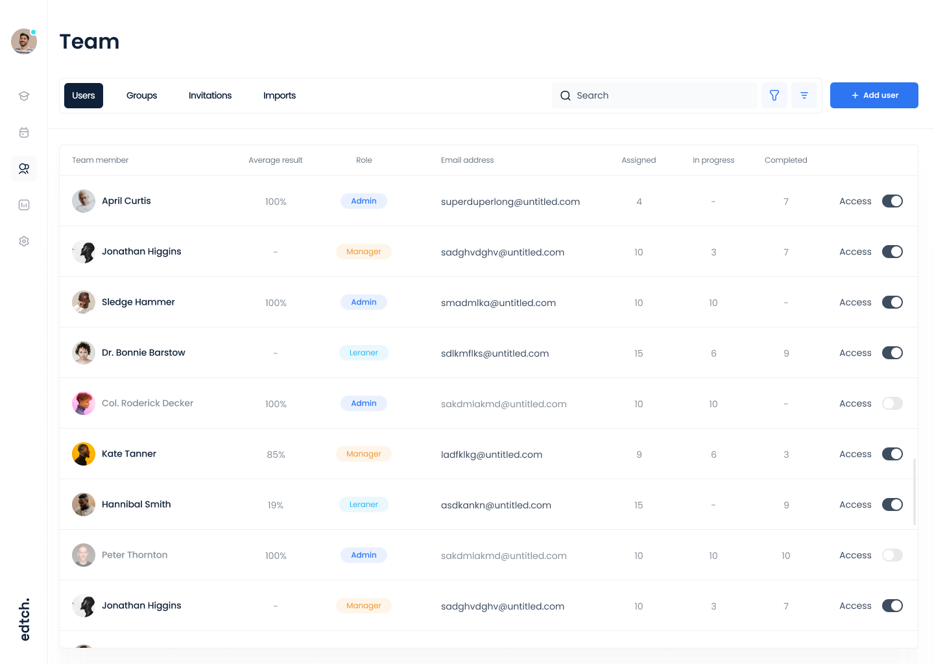Open the calendar icon in sidebar
Image resolution: width=934 pixels, height=664 pixels.
[x=24, y=132]
